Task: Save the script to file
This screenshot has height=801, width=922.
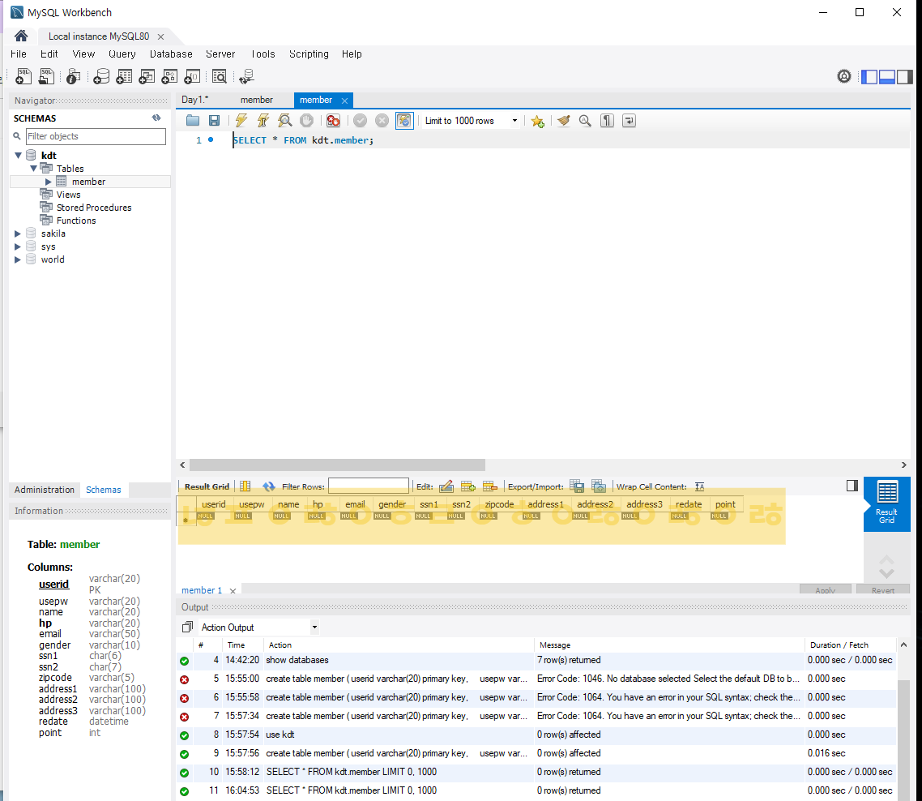Action: [x=214, y=121]
